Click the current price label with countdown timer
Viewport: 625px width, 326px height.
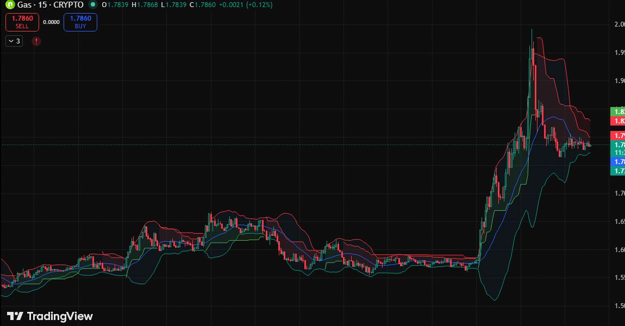click(x=618, y=149)
